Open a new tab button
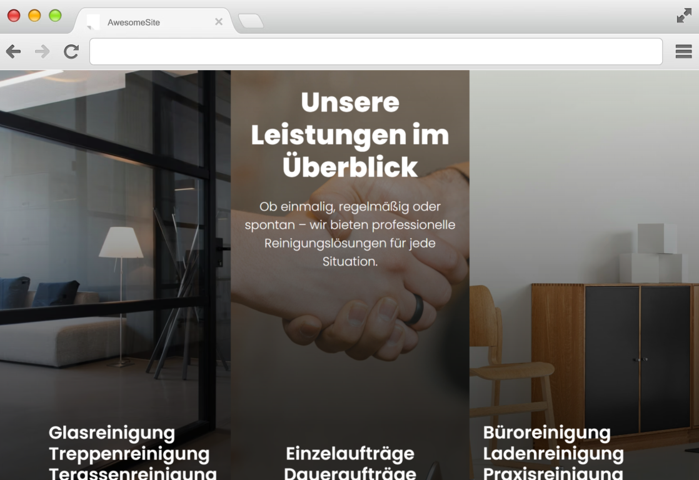The width and height of the screenshot is (699, 480). tap(251, 21)
